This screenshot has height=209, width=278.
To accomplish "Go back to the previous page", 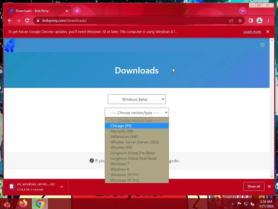I will pos(10,20).
